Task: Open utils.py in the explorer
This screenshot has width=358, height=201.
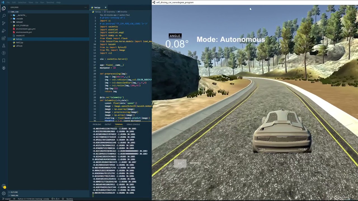Action: click(19, 46)
